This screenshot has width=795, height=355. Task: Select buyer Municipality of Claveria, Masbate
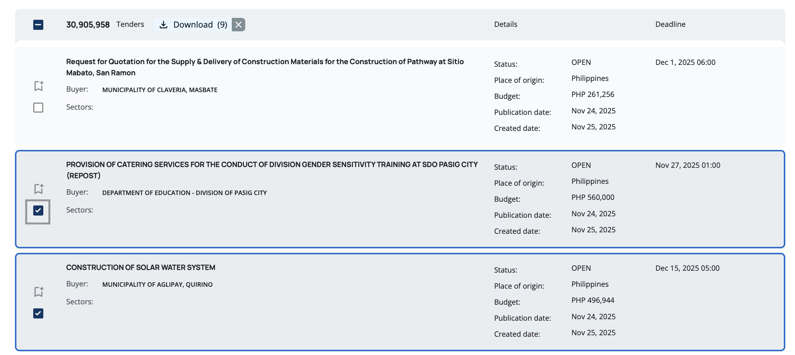tap(160, 90)
